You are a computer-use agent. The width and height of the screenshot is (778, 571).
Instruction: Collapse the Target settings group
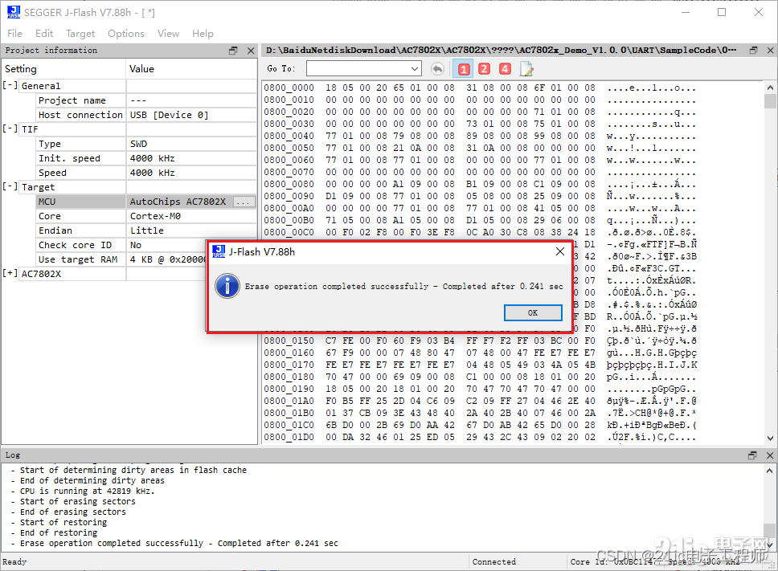click(x=10, y=186)
